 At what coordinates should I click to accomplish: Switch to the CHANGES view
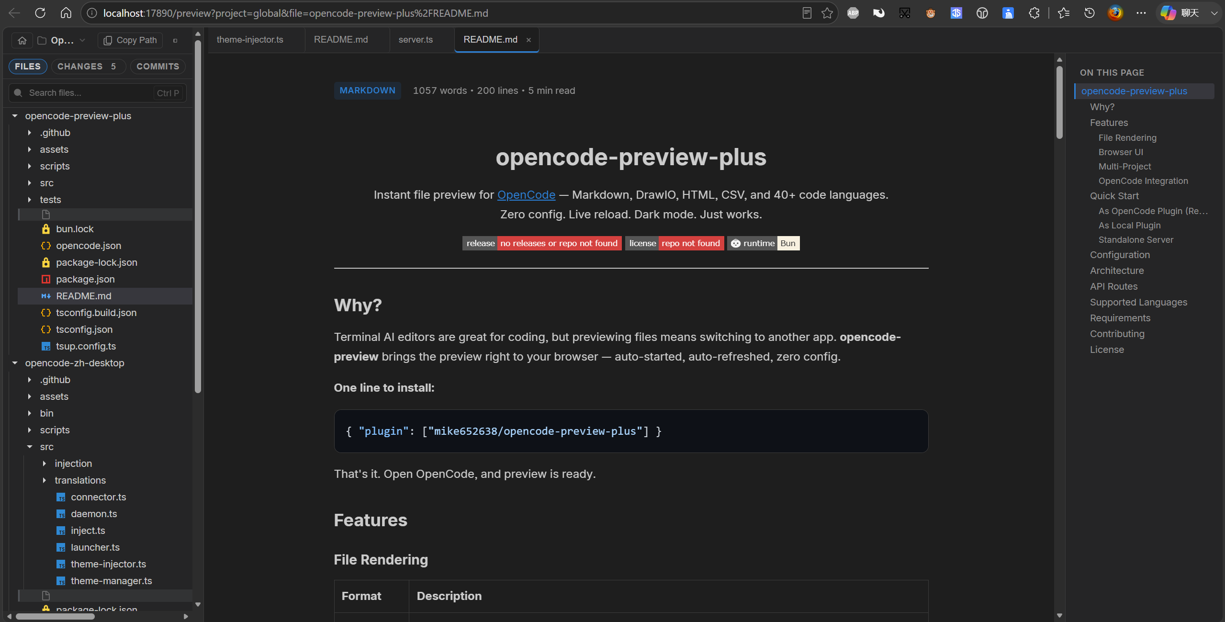88,67
